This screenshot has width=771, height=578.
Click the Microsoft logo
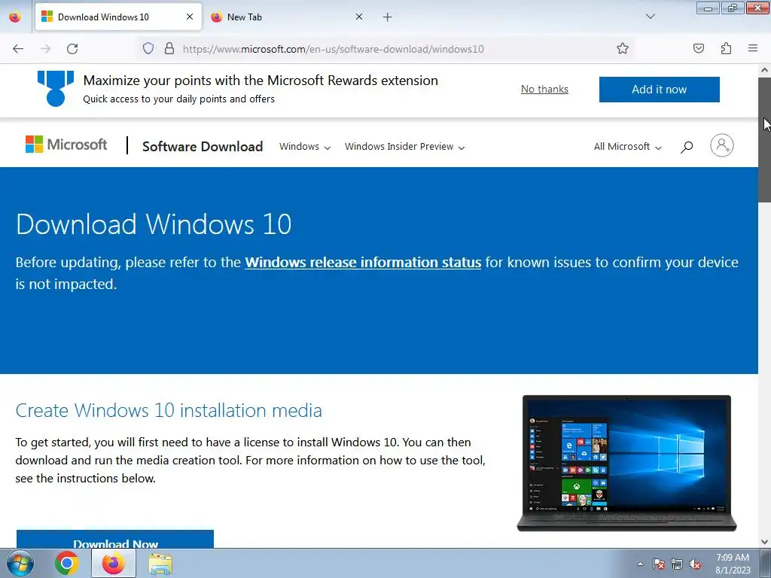(x=66, y=144)
